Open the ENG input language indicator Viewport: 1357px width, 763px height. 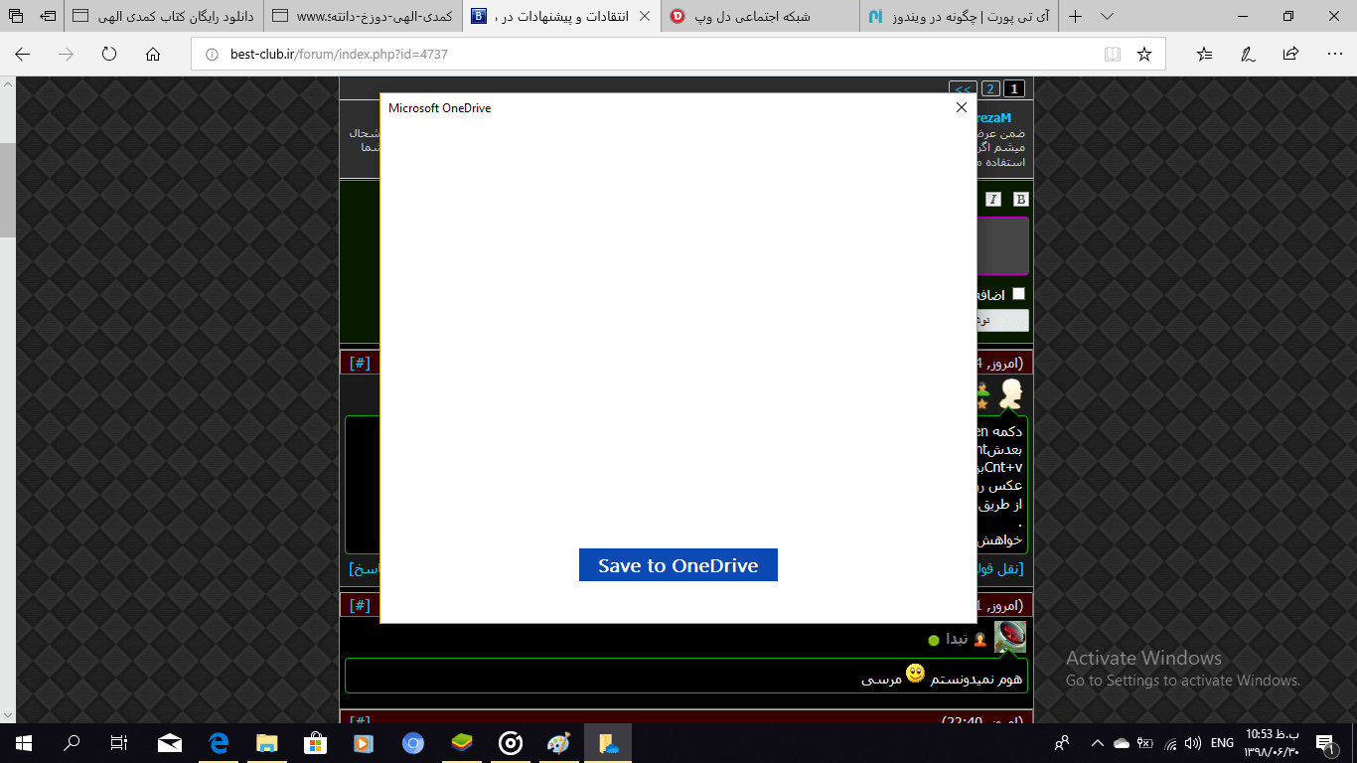[x=1222, y=743]
